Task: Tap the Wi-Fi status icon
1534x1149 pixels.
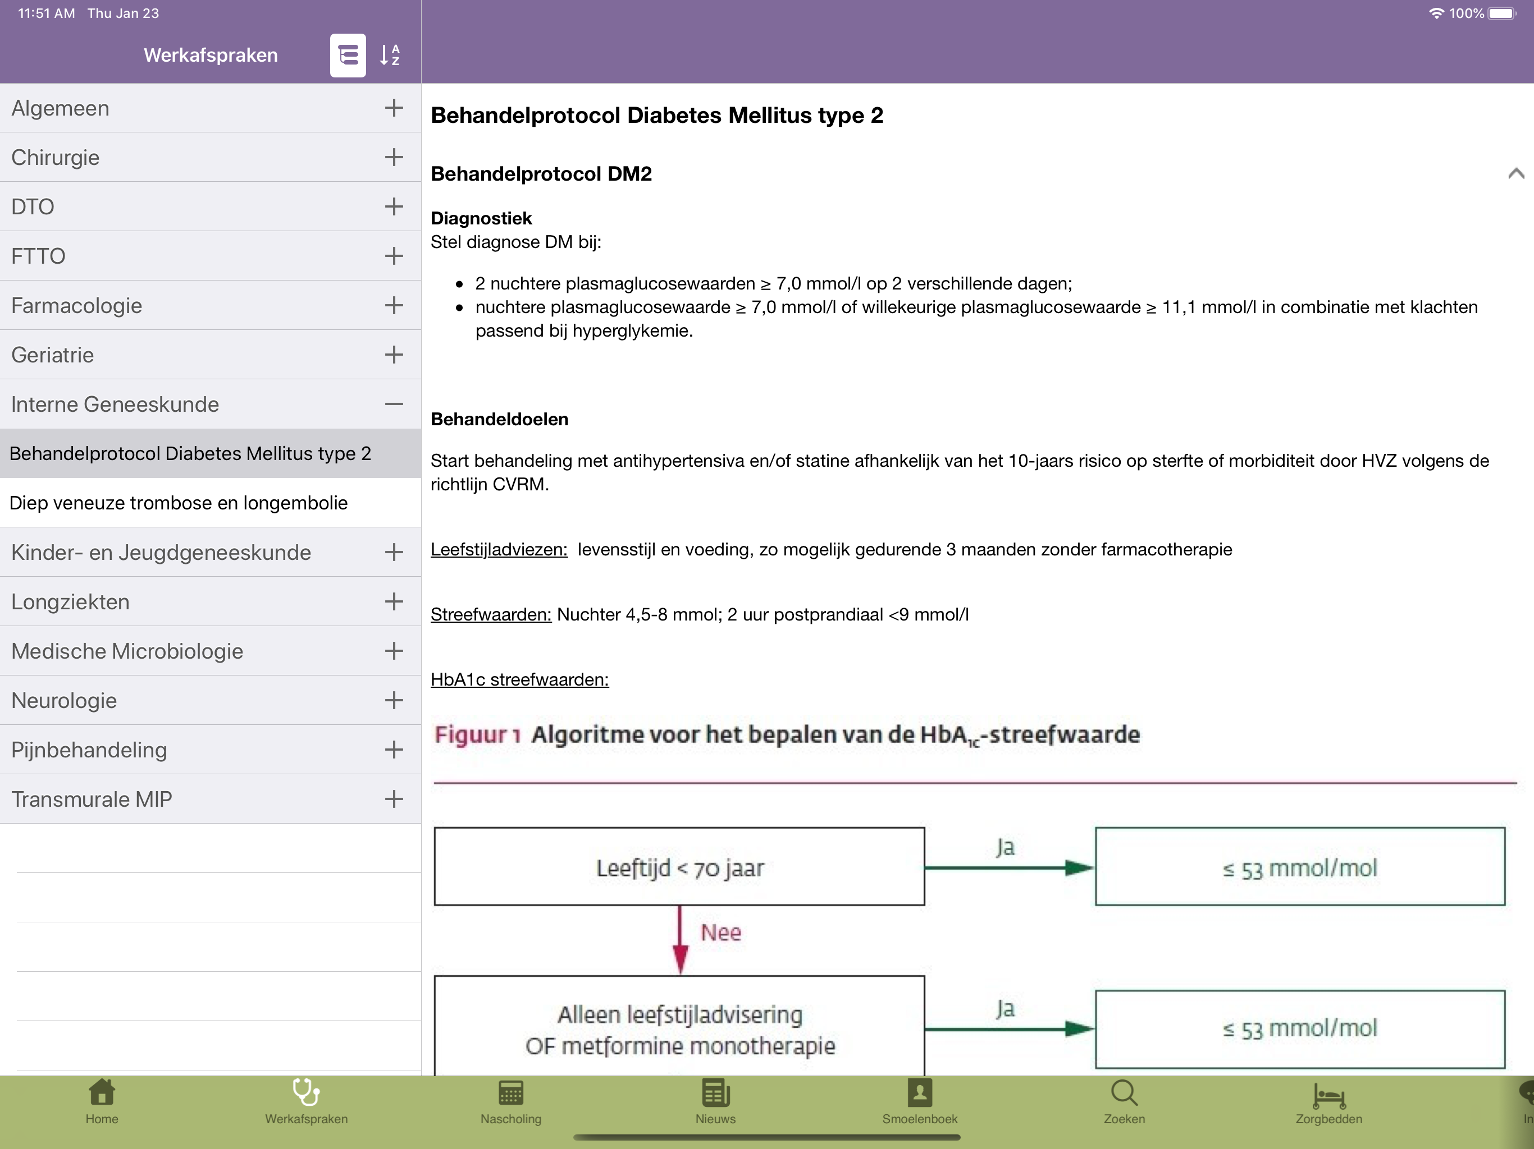Action: [x=1436, y=13]
